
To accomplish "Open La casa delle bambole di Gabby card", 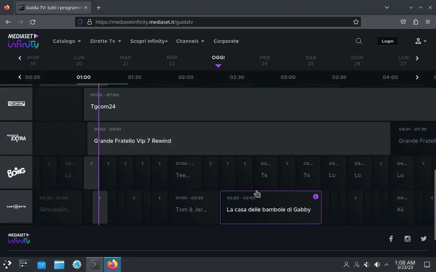I will (x=271, y=207).
